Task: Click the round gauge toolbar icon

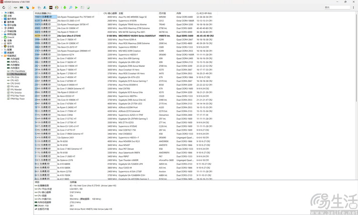Action: click(57, 8)
